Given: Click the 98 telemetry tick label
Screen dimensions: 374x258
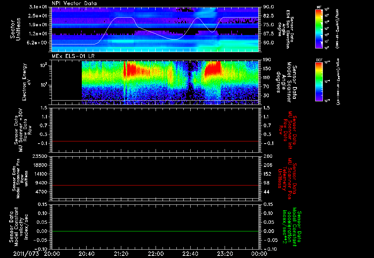Looking at the screenshot, I should tap(266, 183).
